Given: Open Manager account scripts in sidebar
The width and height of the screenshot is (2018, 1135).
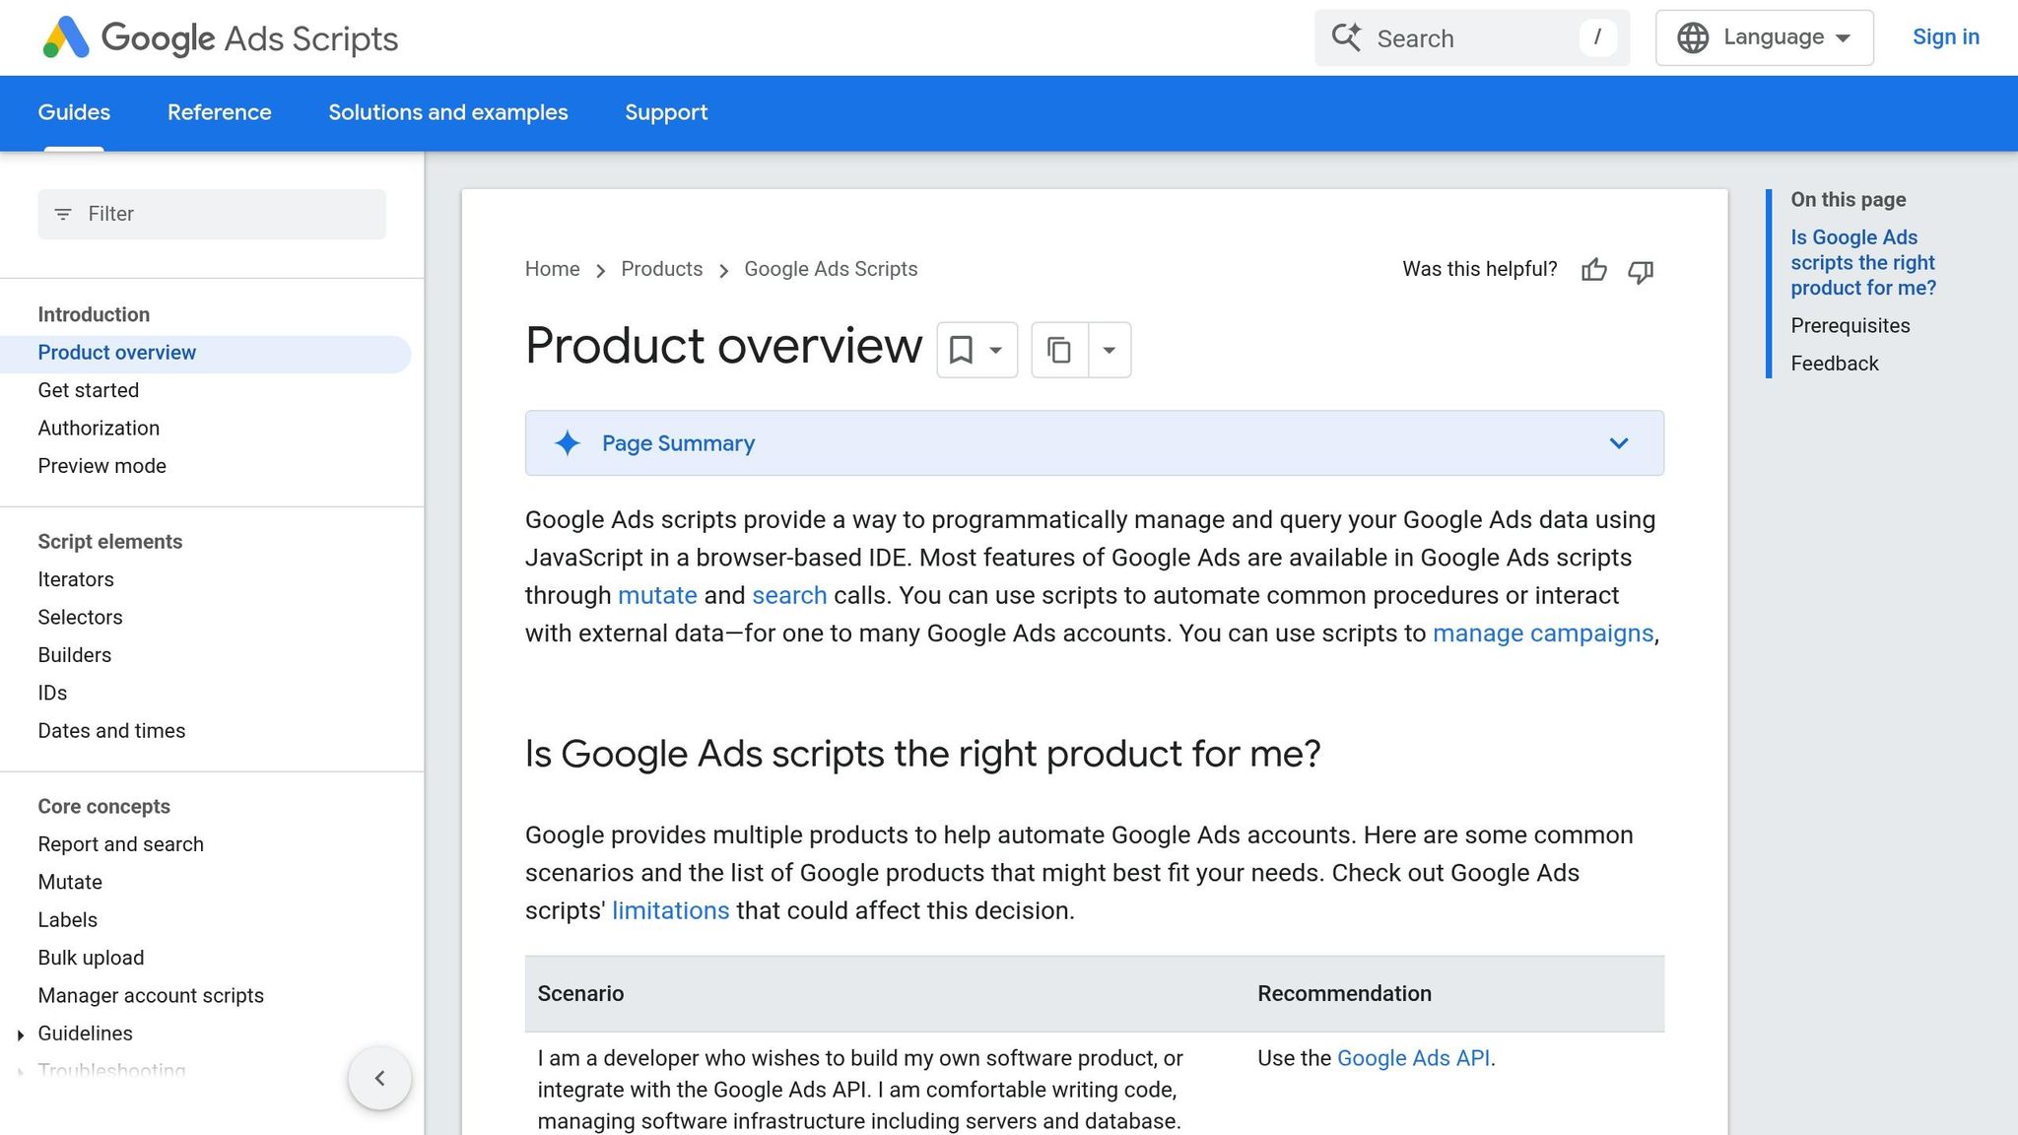Looking at the screenshot, I should click(151, 996).
